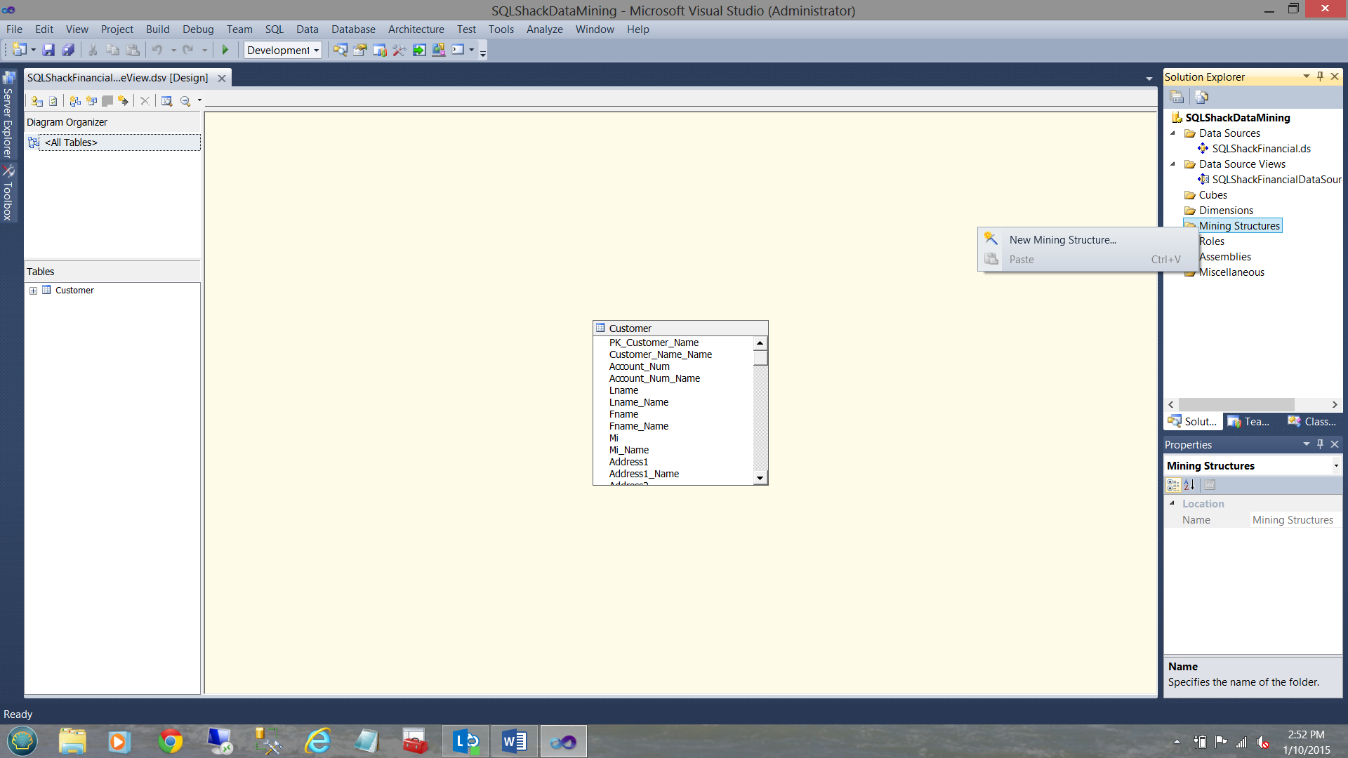This screenshot has height=758, width=1348.
Task: Click Add/Remove Objects icon in designer toolbar
Action: pyautogui.click(x=37, y=101)
